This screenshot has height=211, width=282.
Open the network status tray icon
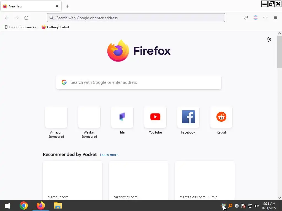click(250, 206)
